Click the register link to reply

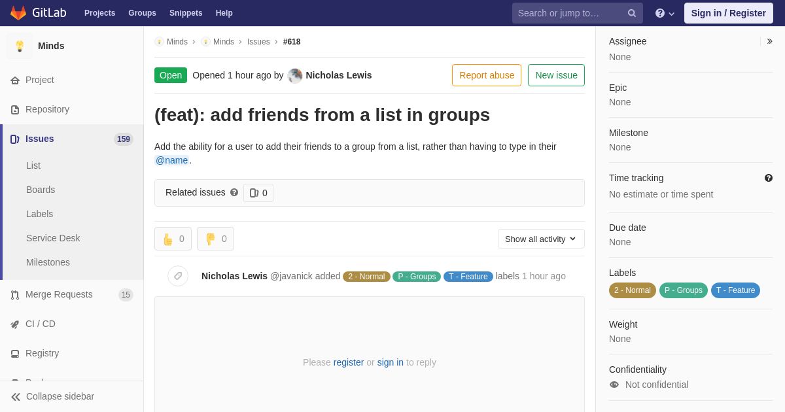pos(349,362)
